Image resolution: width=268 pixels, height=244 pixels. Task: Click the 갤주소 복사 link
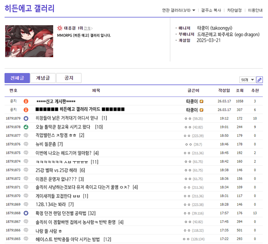[211, 10]
